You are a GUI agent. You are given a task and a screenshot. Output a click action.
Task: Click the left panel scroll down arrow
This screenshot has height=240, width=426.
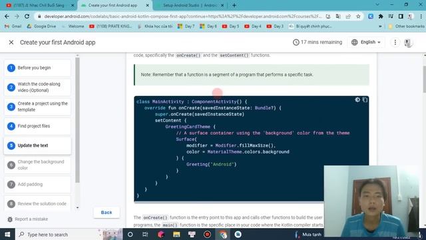pos(77,207)
